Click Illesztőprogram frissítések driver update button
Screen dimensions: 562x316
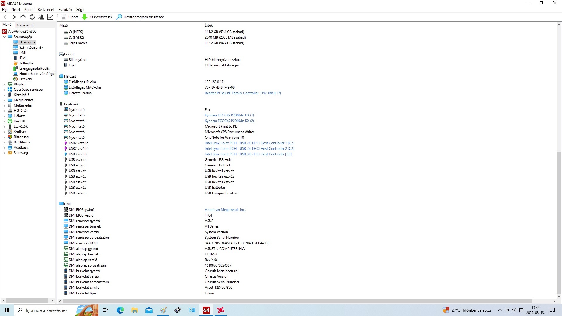140,17
